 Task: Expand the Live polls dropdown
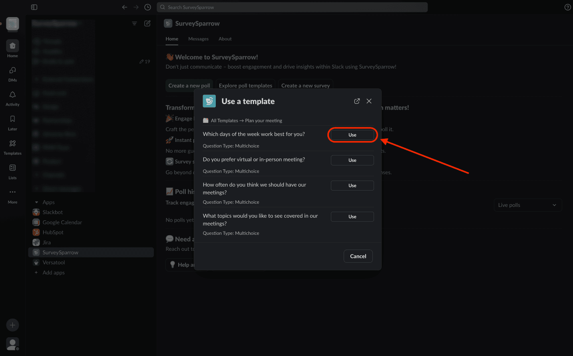527,205
